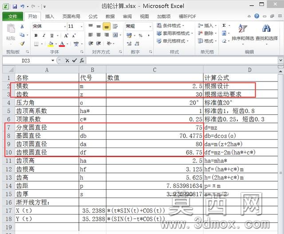This screenshot has height=234, width=284.
Task: Click the 格式 cell format button
Action: tap(207, 41)
